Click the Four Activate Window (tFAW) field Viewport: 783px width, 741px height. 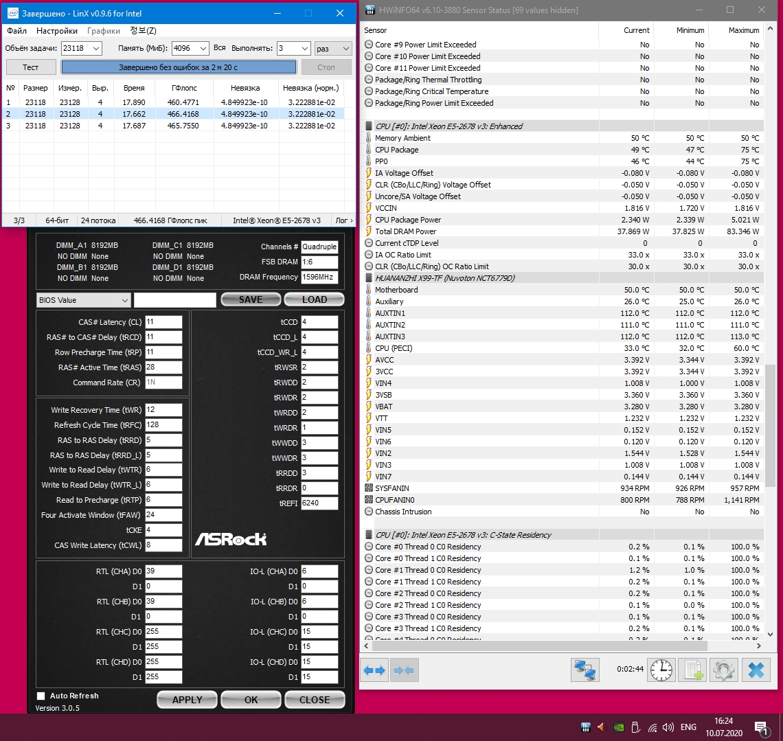(163, 515)
